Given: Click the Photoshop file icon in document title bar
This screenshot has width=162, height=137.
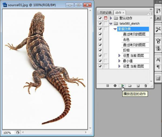Looking at the screenshot, I should click(5, 5).
